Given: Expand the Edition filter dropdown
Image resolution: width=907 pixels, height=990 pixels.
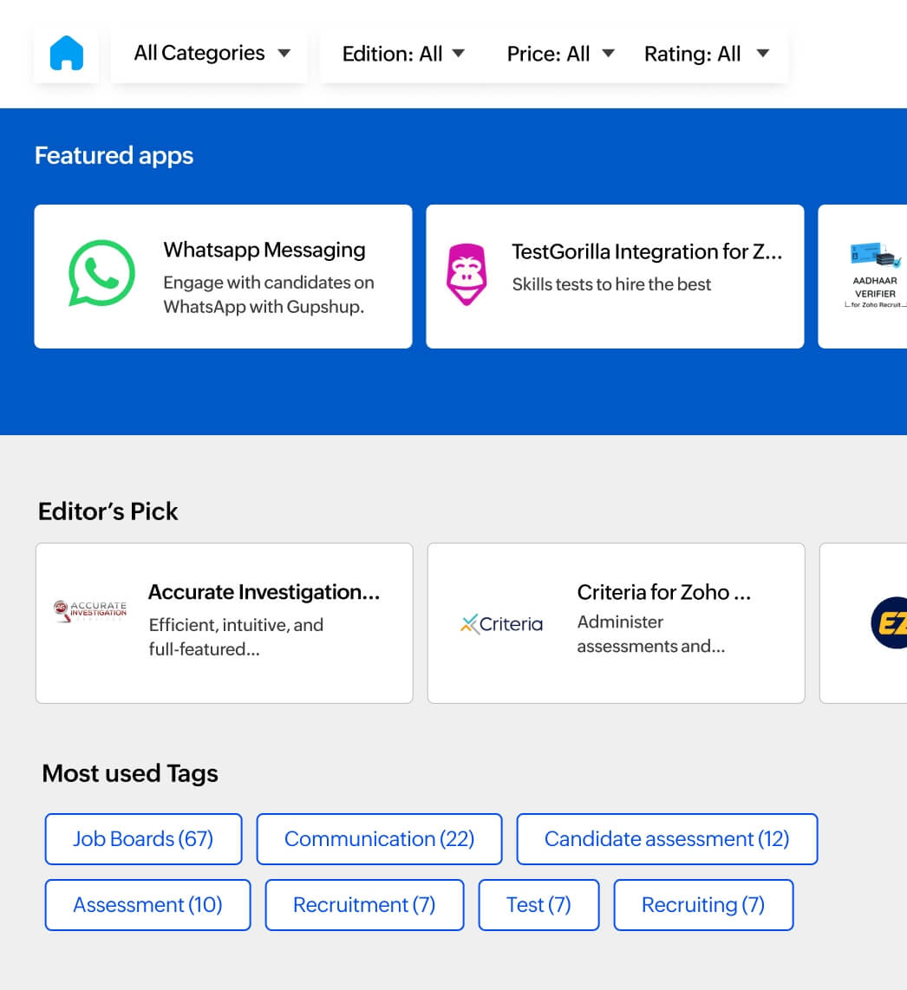Looking at the screenshot, I should click(402, 53).
